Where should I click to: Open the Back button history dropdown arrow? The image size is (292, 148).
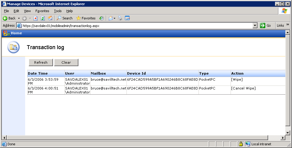pos(19,18)
